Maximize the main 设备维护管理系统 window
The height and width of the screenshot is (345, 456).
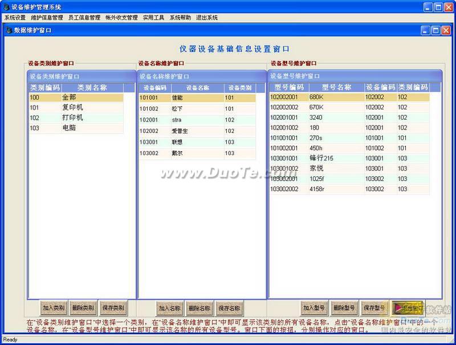click(438, 7)
